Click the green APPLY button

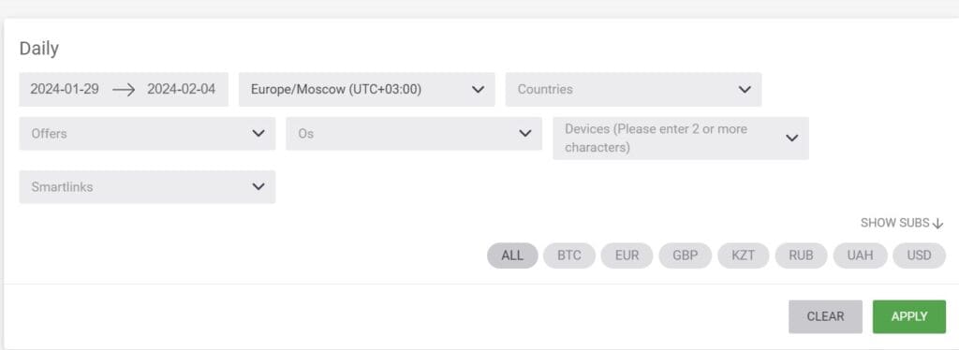pyautogui.click(x=909, y=316)
